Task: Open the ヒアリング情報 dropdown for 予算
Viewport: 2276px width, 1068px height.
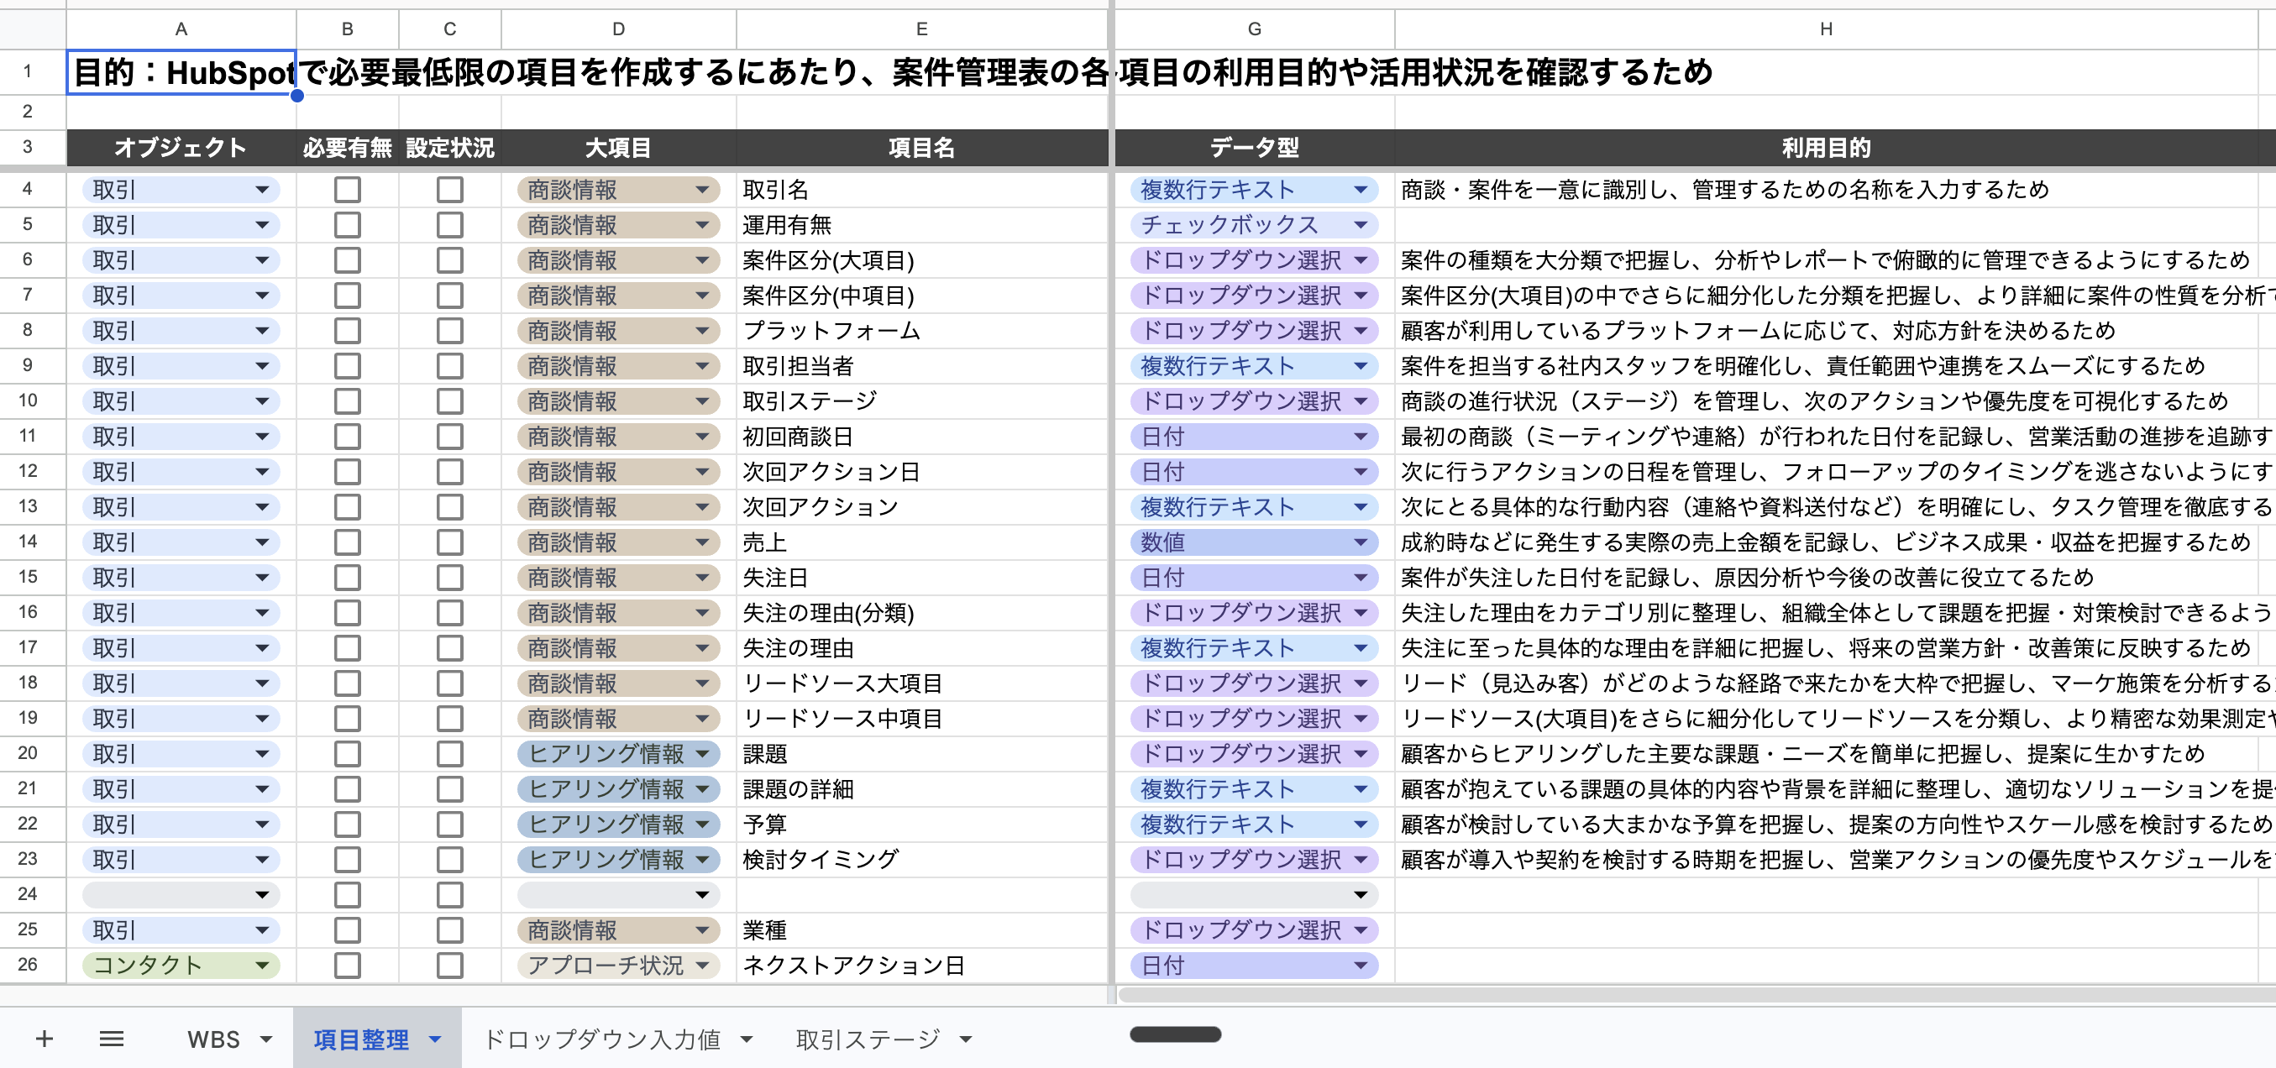Action: [x=618, y=825]
